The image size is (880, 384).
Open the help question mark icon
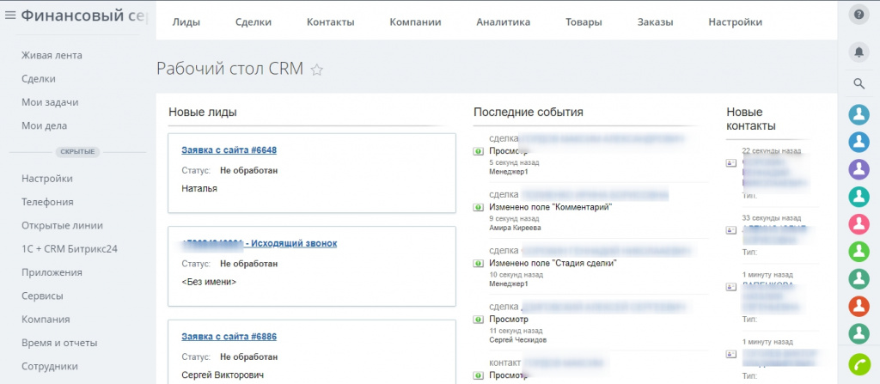(x=859, y=15)
